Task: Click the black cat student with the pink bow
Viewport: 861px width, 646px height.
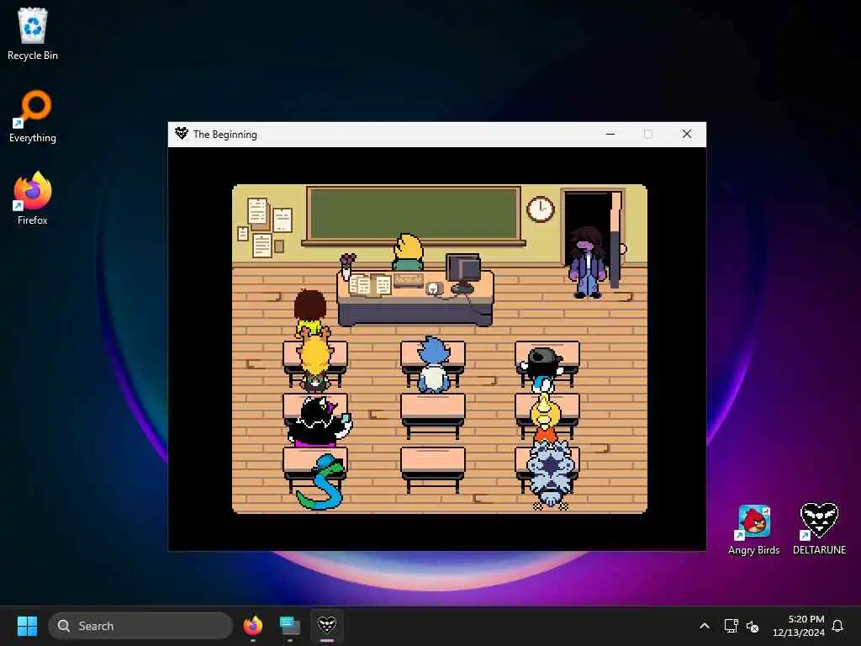Action: click(320, 421)
